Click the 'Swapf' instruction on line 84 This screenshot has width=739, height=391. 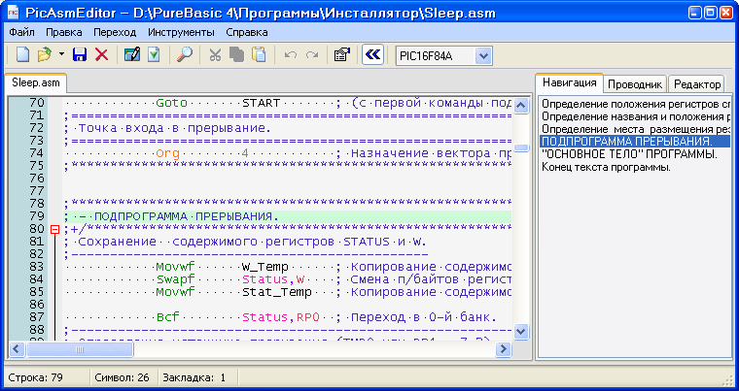point(175,279)
